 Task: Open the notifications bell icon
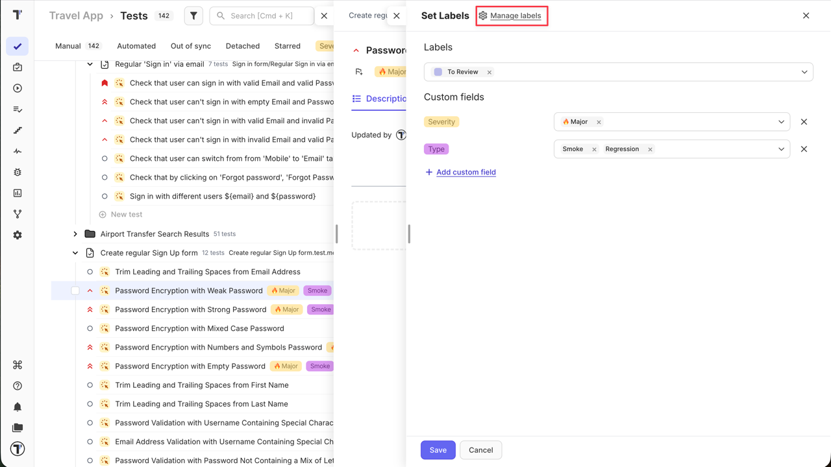click(x=18, y=407)
